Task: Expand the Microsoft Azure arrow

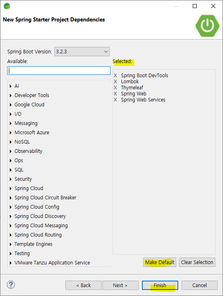Action: (x=10, y=133)
